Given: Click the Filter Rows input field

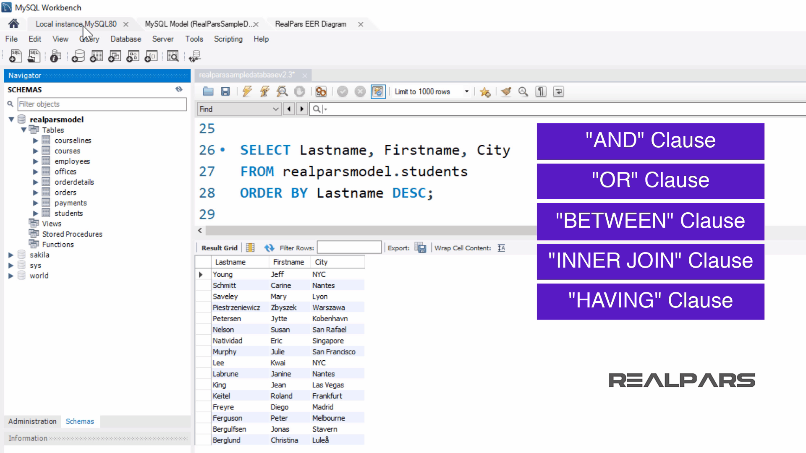Looking at the screenshot, I should (349, 248).
